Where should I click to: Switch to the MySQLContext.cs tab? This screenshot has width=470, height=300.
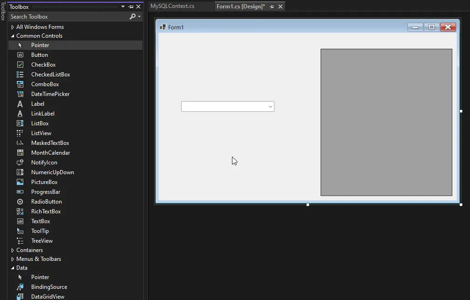point(172,6)
